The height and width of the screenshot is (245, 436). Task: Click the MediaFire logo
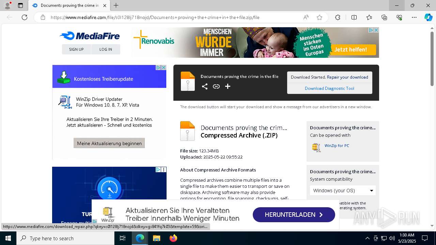pos(90,36)
